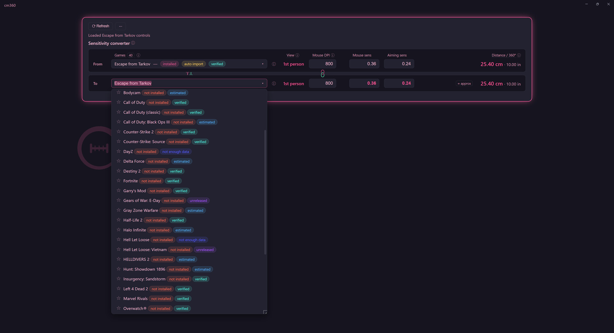Screen dimensions: 614x333
Task: Click the star beside Gears of War: E-Day
Action: [x=119, y=200]
